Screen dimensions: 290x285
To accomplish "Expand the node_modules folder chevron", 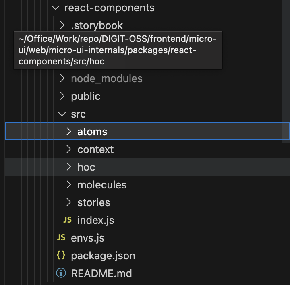I will coord(62,78).
